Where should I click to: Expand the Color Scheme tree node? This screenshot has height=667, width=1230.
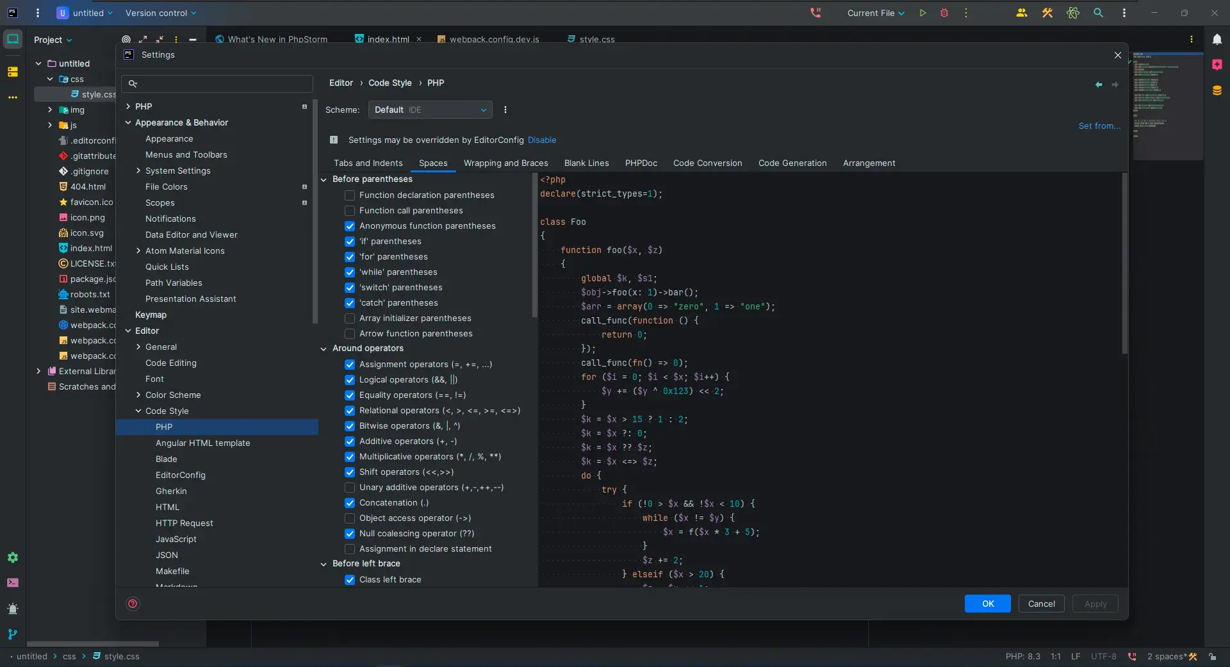[x=138, y=395]
